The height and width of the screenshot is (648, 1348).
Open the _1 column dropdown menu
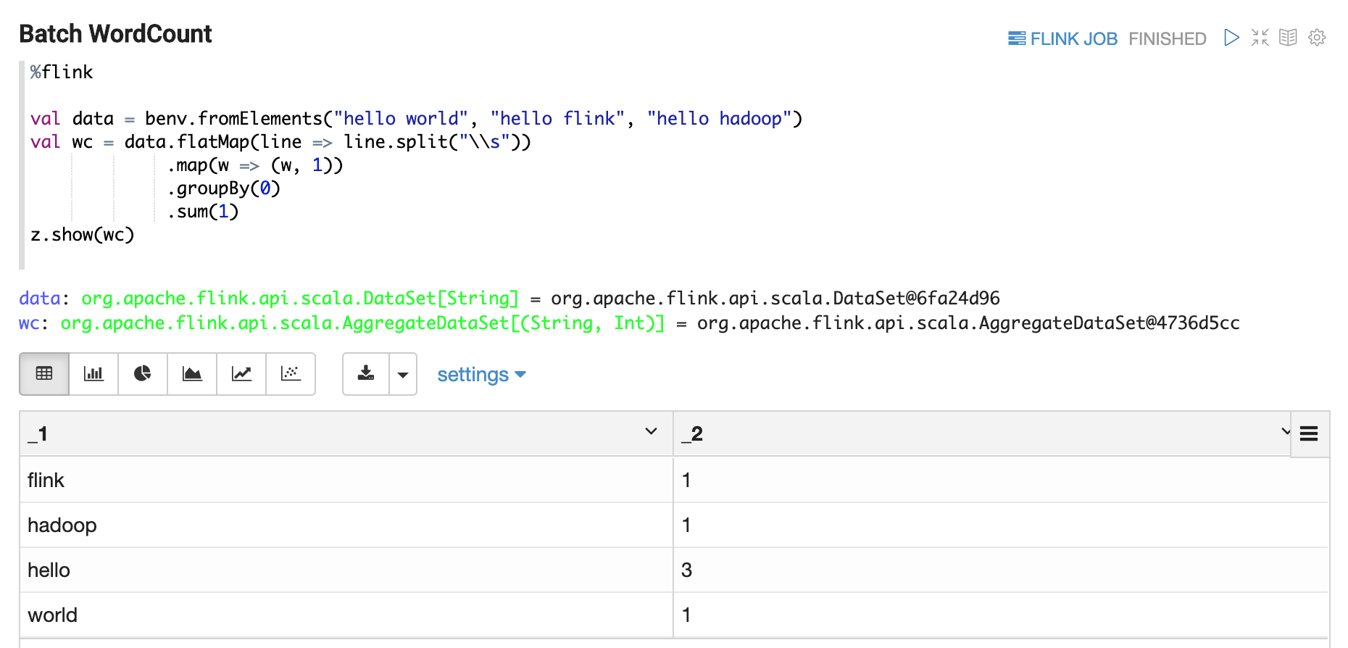(651, 432)
